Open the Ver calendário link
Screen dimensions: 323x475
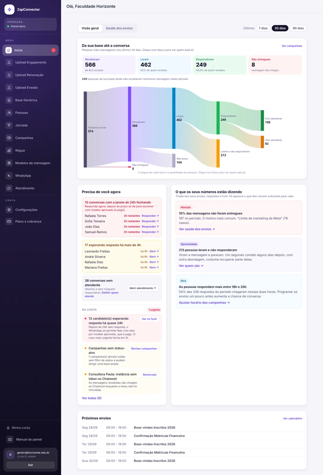[x=292, y=419]
